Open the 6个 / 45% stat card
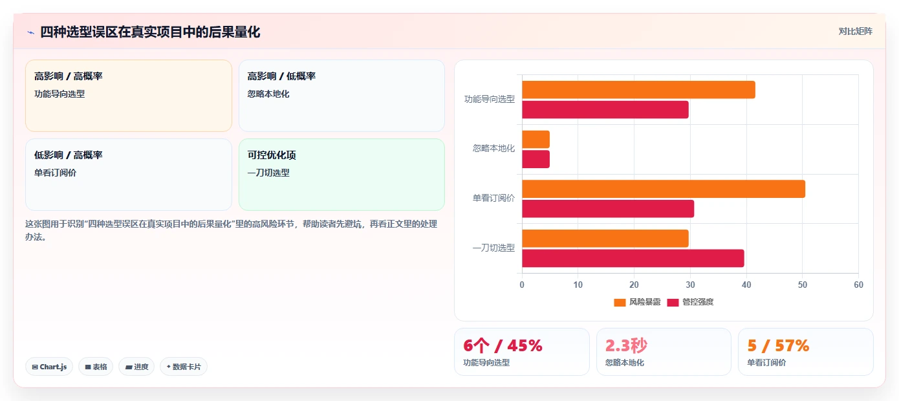This screenshot has height=401, width=899. 521,352
